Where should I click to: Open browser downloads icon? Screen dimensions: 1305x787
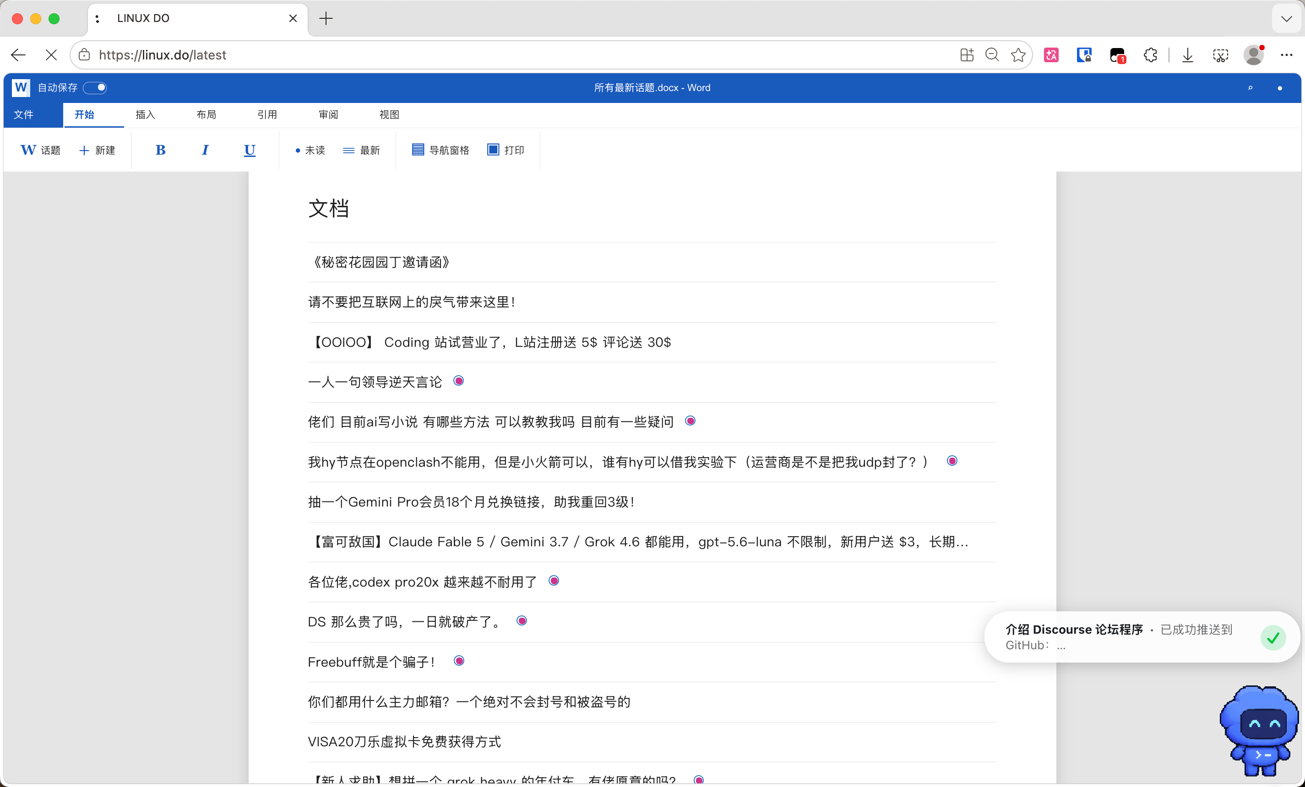point(1188,55)
